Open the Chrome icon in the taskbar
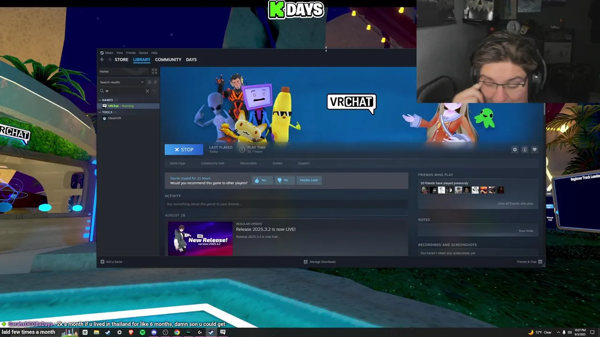Screen dimensions: 600x337 177,332
